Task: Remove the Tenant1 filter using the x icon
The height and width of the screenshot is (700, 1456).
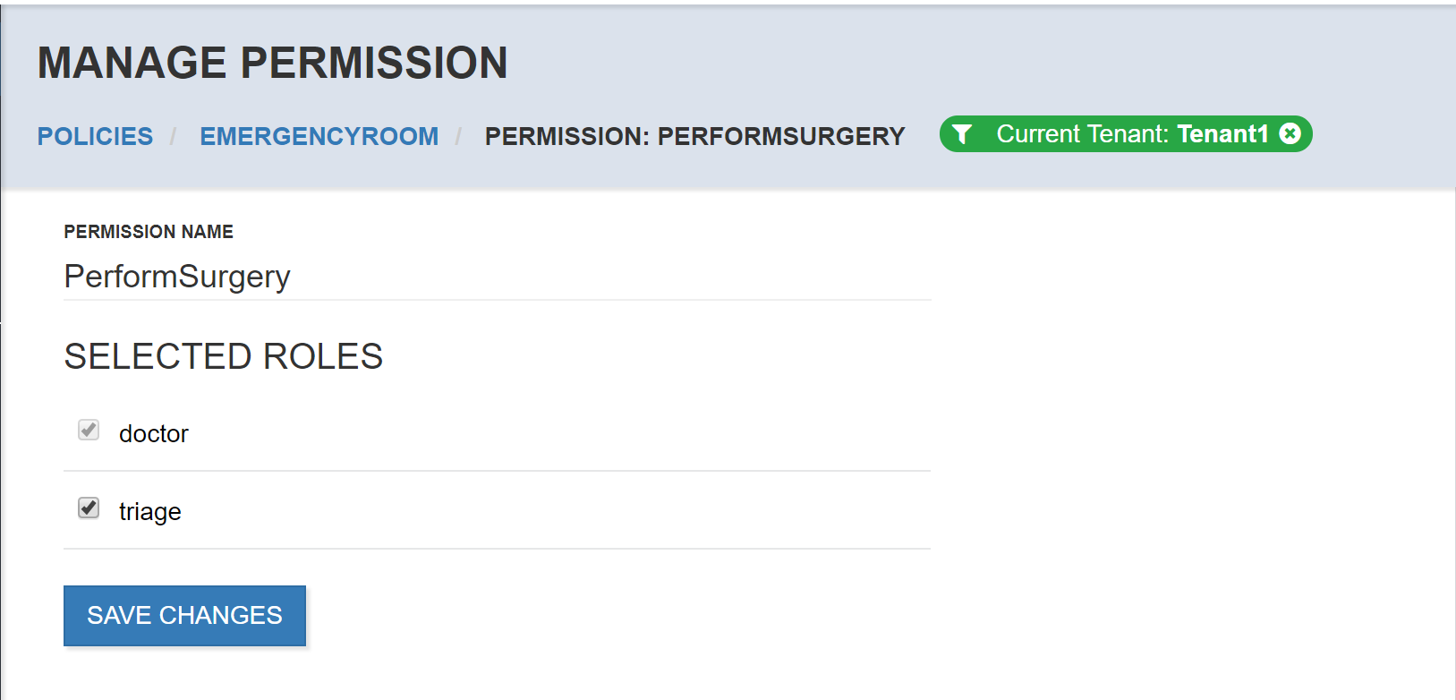Action: [1290, 133]
